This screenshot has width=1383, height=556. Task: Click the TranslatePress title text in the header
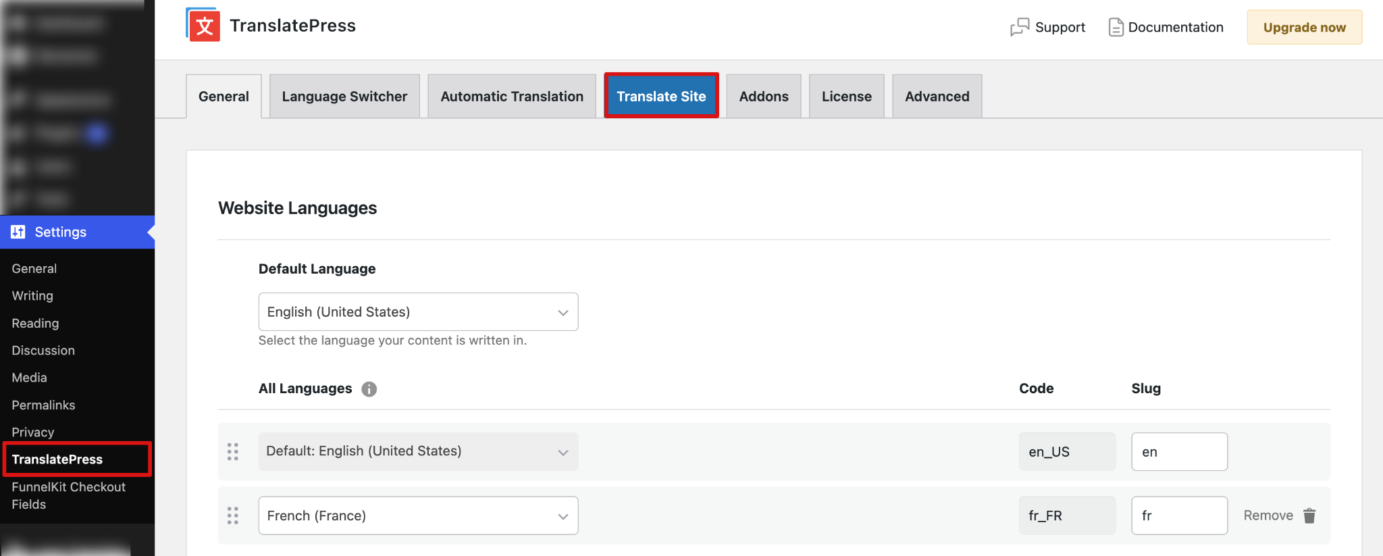point(293,26)
